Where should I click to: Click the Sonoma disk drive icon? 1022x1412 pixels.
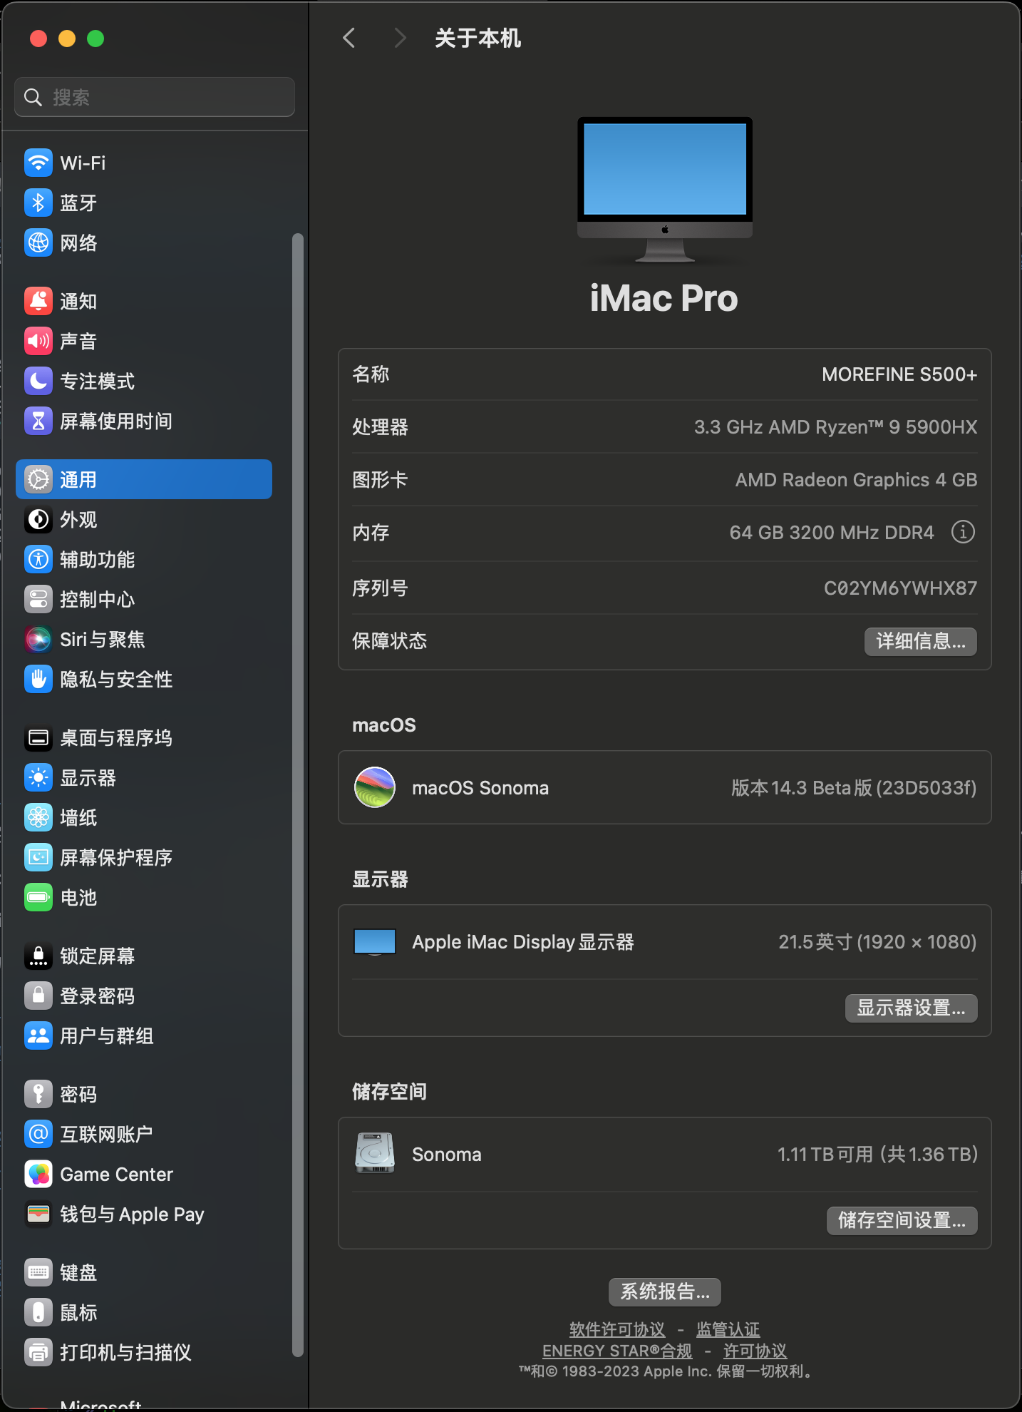(x=375, y=1153)
